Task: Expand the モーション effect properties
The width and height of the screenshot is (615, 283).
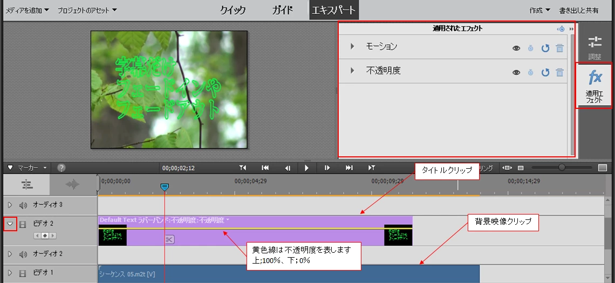Action: [x=352, y=46]
